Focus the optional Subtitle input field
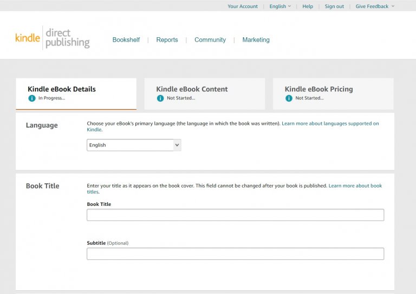This screenshot has width=416, height=294. pyautogui.click(x=235, y=254)
